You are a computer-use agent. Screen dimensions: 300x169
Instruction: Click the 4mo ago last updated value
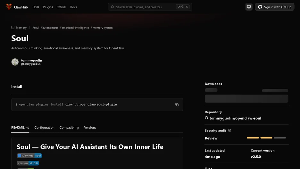click(213, 157)
